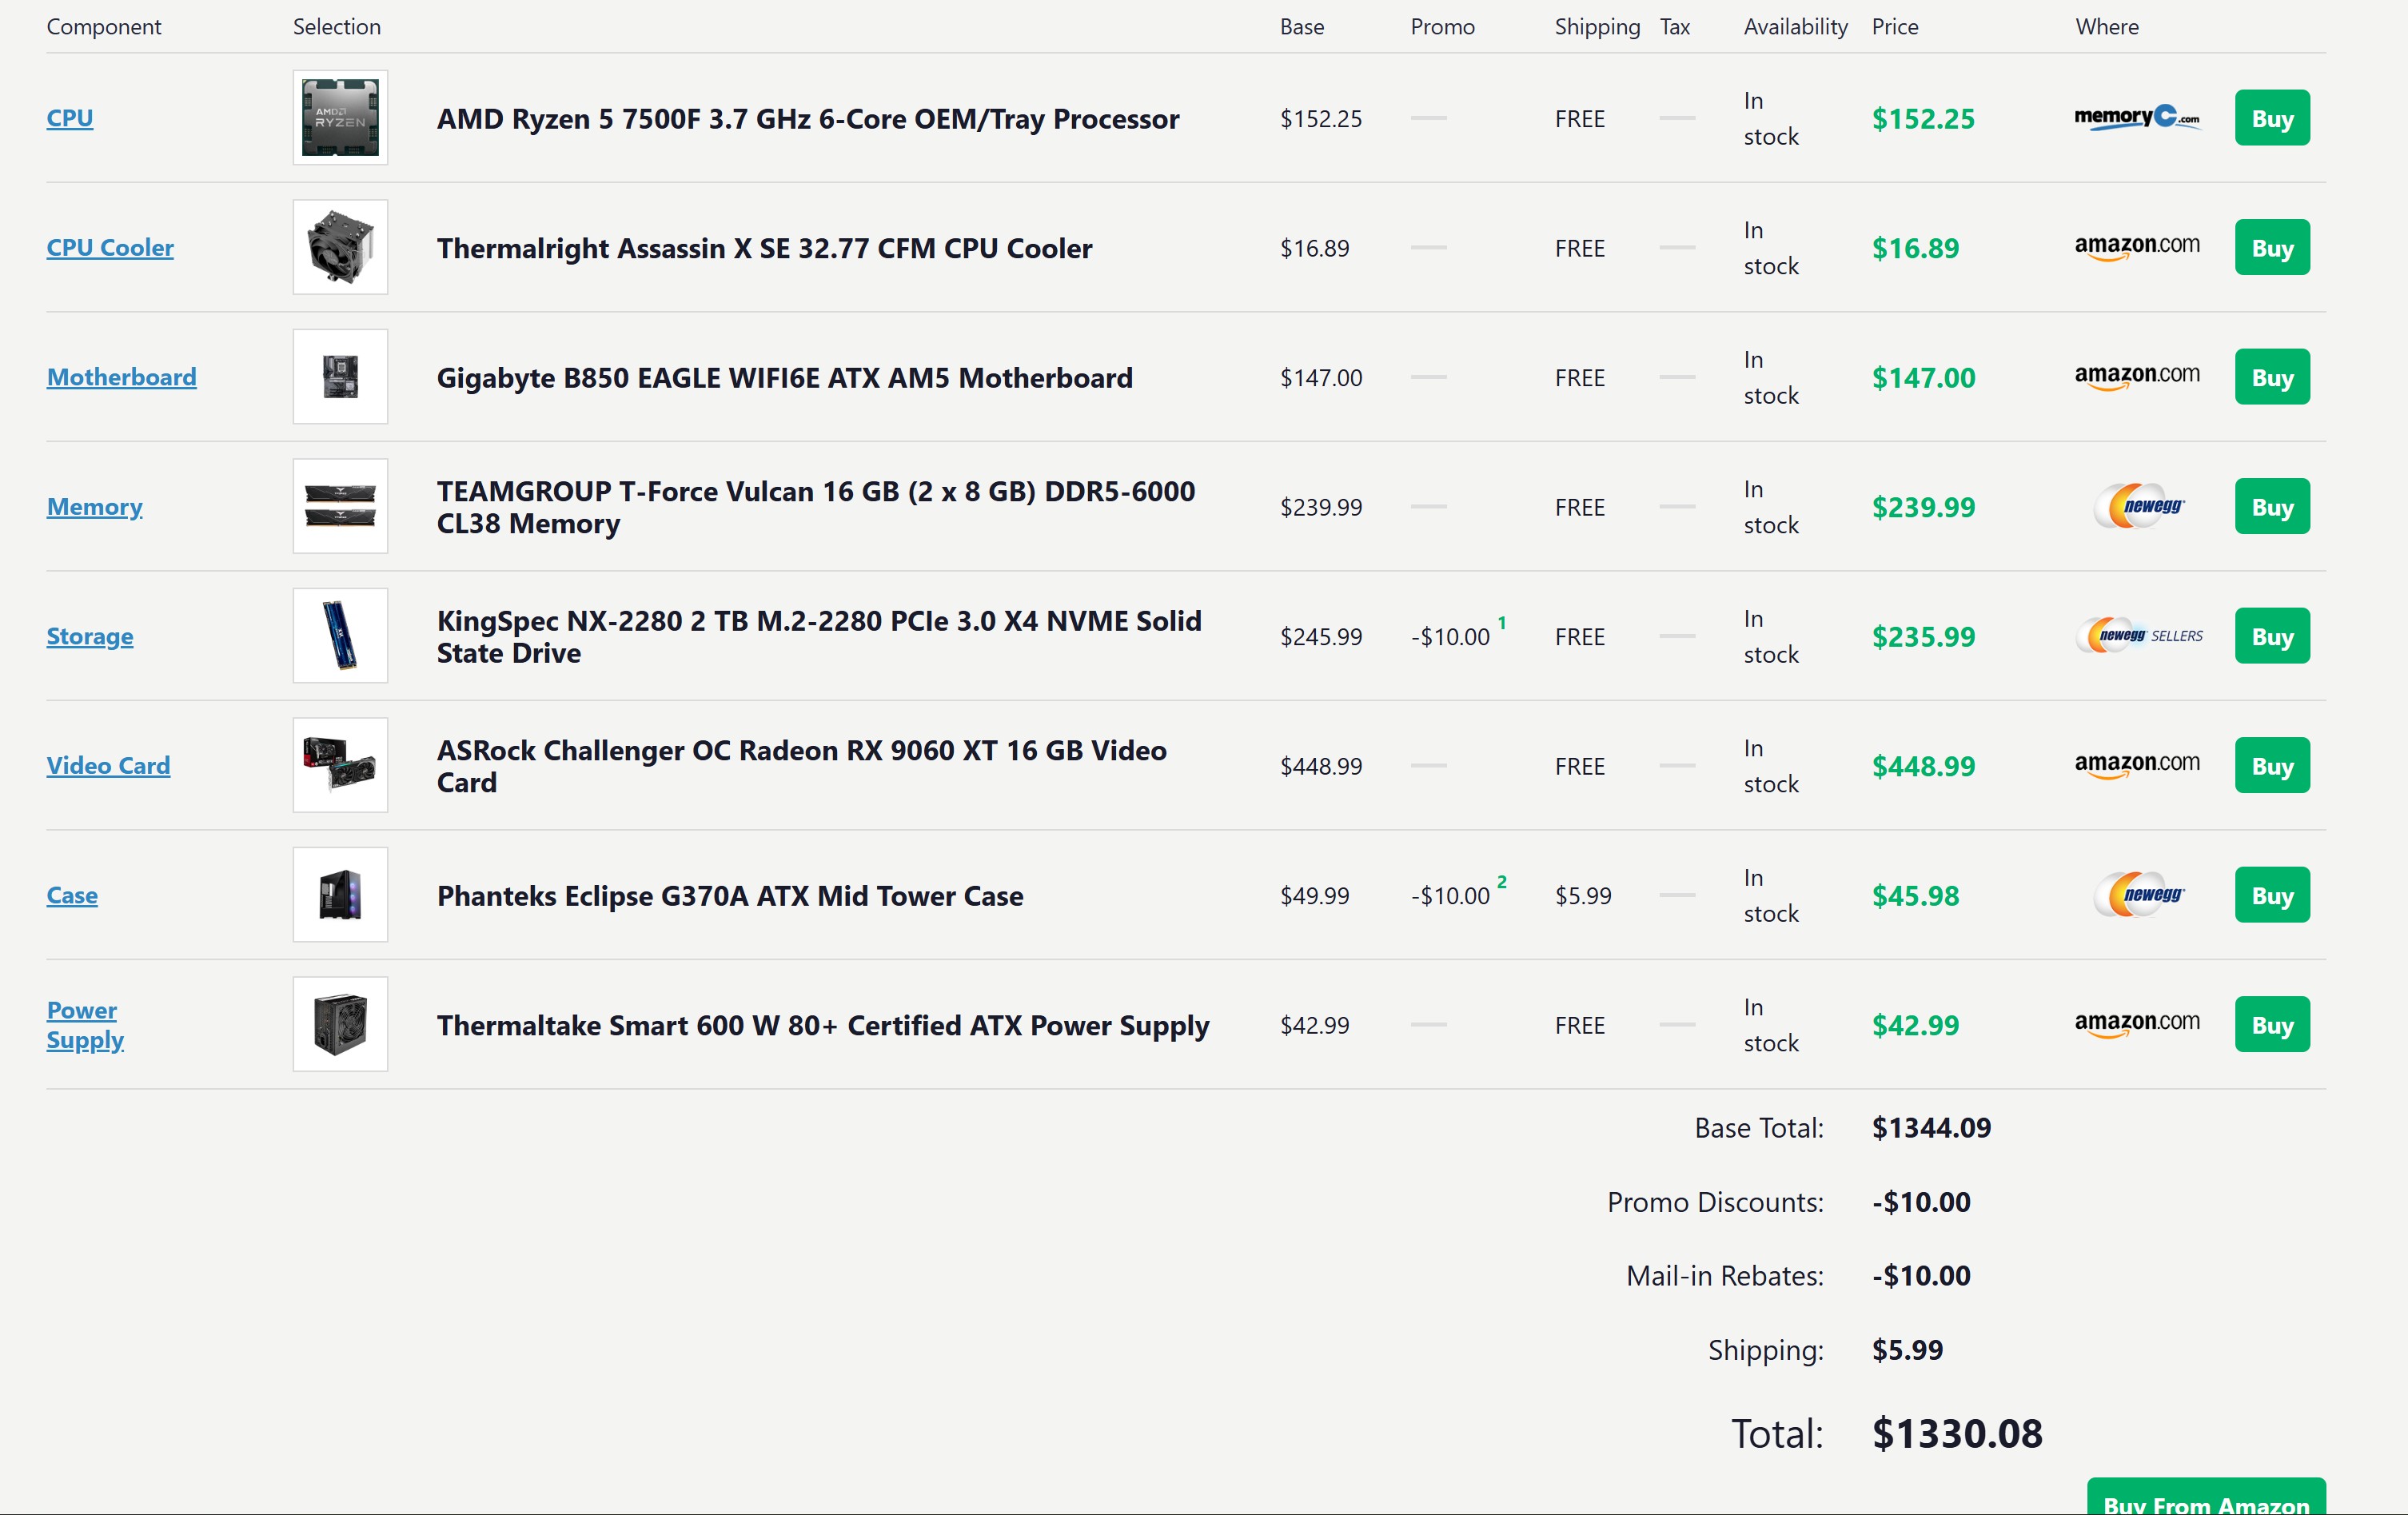Image resolution: width=2408 pixels, height=1515 pixels.
Task: Open the KingSpec NX-2280 2 TB product name
Action: [x=819, y=637]
